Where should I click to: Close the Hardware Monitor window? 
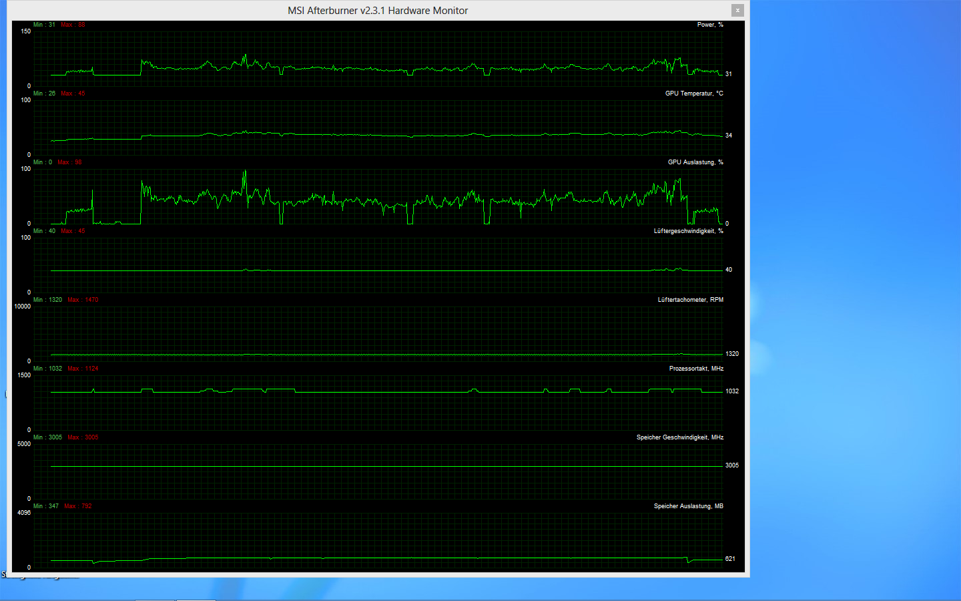point(737,10)
